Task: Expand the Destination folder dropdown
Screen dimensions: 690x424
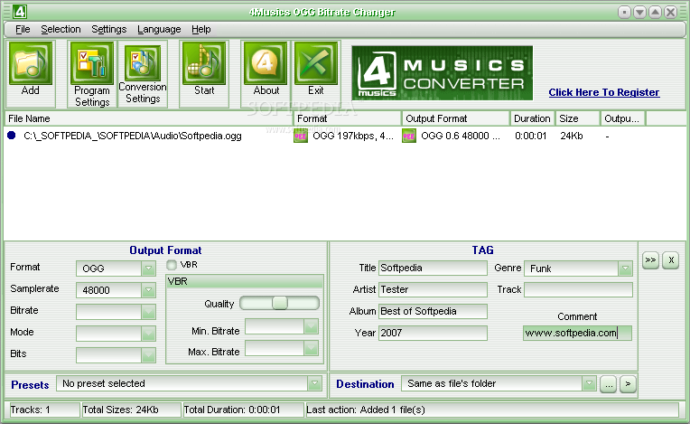Action: coord(589,383)
